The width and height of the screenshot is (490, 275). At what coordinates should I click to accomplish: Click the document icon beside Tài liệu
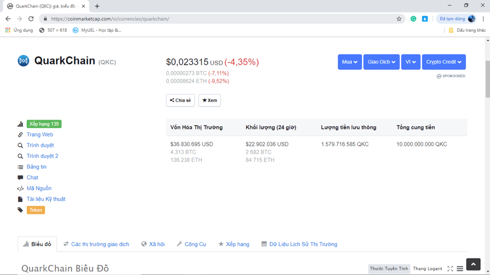(20, 199)
